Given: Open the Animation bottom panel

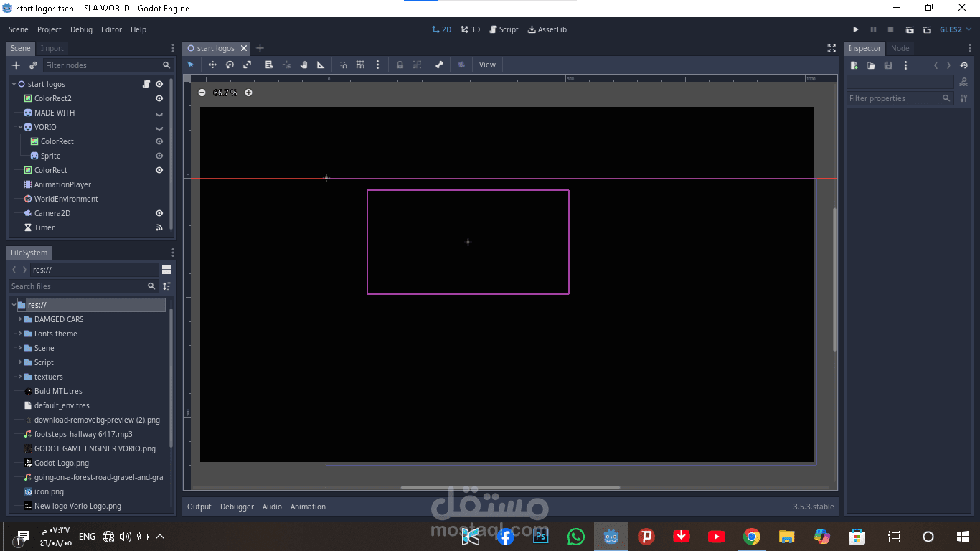Looking at the screenshot, I should (308, 507).
